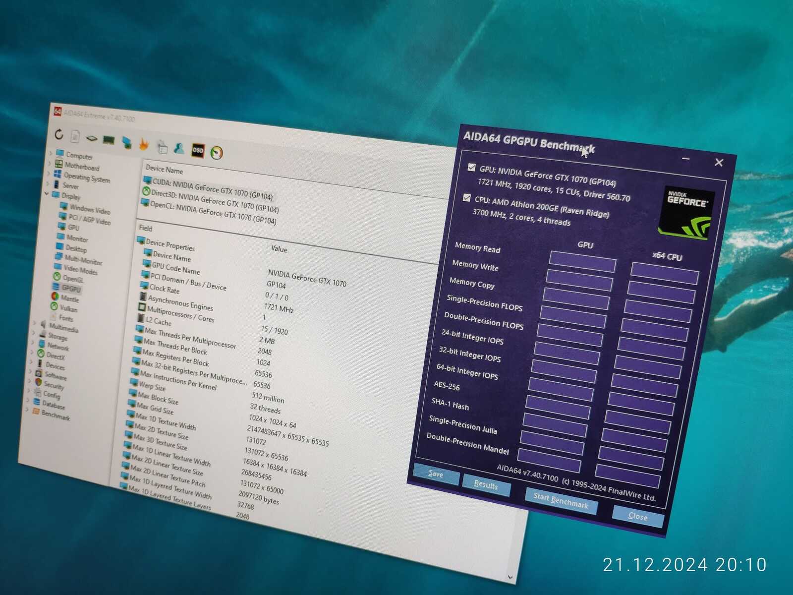Select the OpenCL: NVIDIA GeForce GTX 1070 row
The height and width of the screenshot is (595, 793).
(209, 212)
